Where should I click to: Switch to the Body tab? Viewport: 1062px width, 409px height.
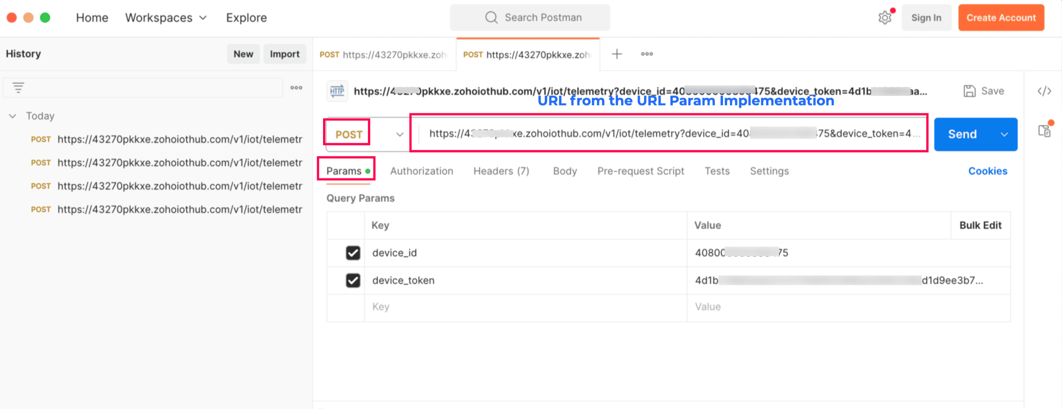(x=565, y=171)
